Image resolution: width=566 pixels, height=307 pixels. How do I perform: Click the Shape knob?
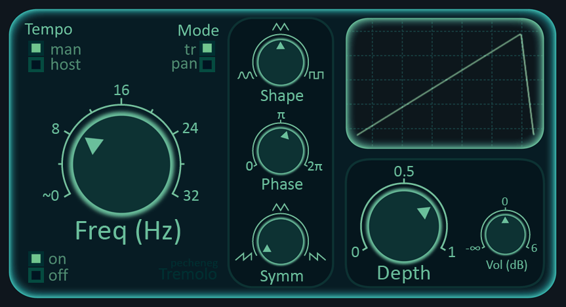pos(281,61)
